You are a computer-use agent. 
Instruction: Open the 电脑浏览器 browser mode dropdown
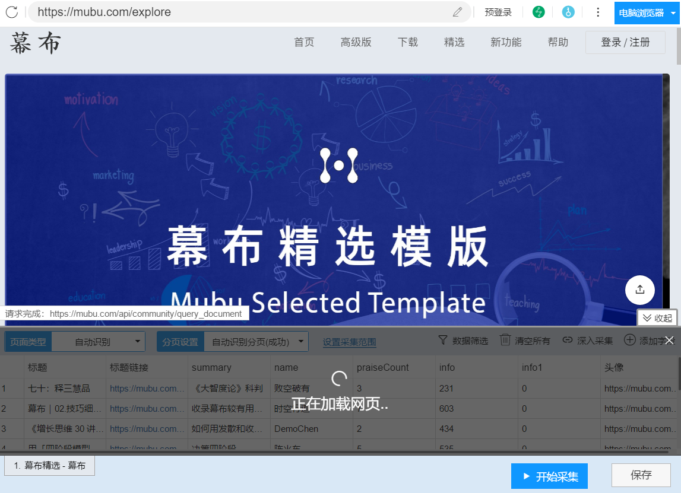tap(646, 13)
